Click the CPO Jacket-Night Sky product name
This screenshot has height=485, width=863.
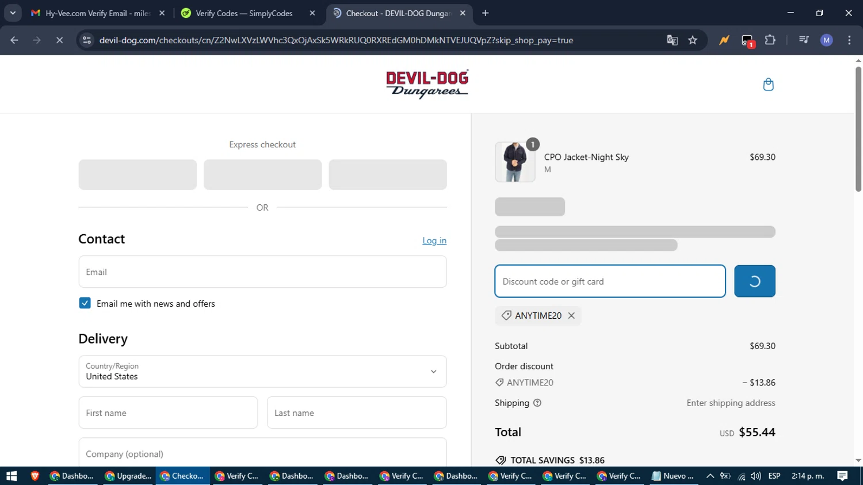(586, 157)
